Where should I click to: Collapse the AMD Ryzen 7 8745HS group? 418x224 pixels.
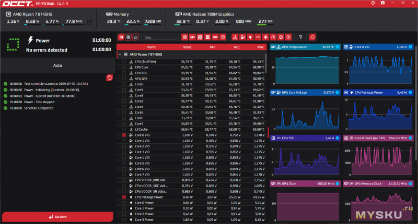click(120, 55)
